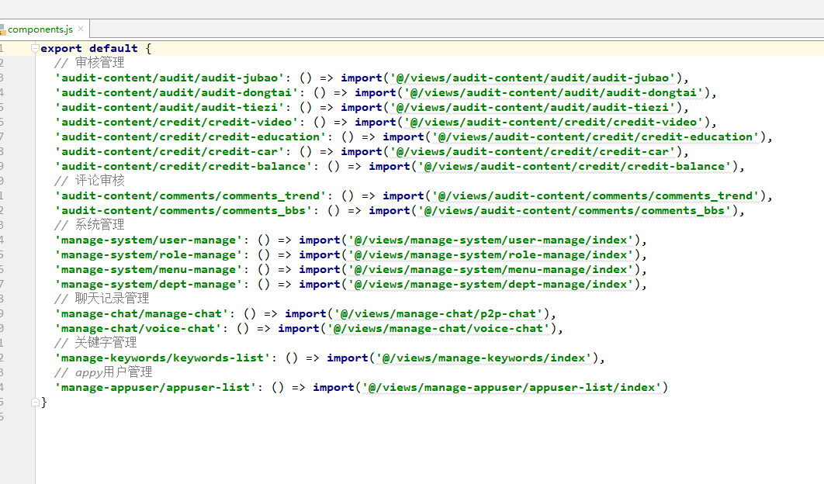Click the components.js file type icon
Viewport: 824px width, 484px height.
(2, 29)
